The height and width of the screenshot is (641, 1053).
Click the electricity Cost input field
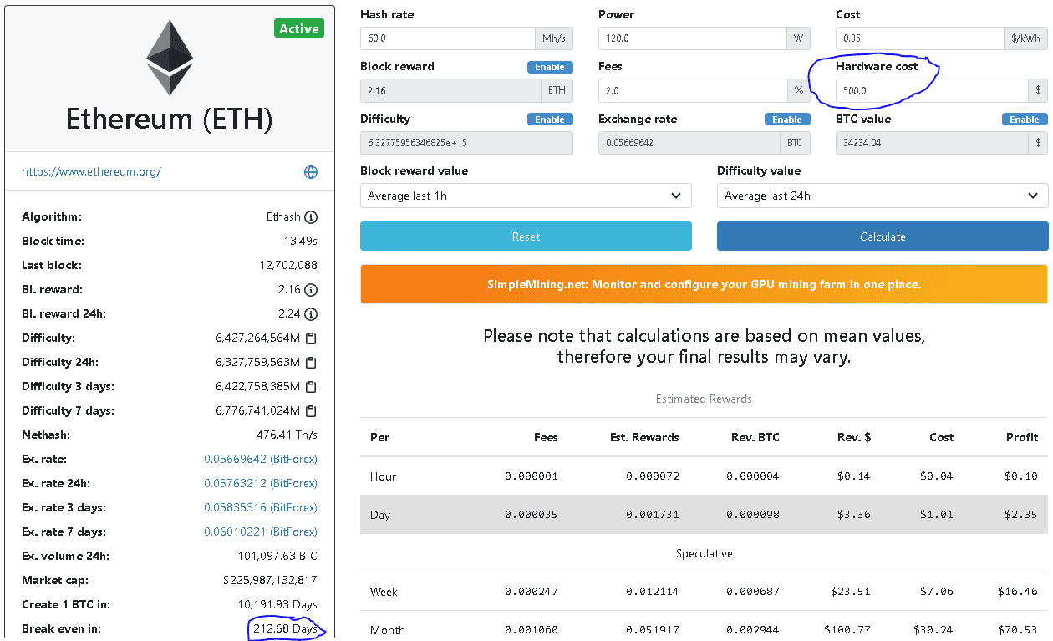click(919, 38)
